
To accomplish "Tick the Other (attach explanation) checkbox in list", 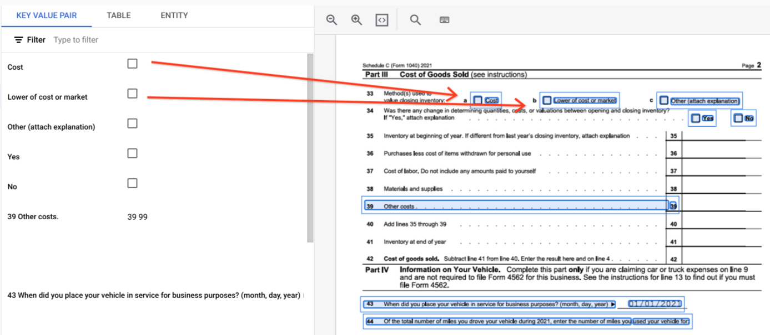I will (x=132, y=123).
